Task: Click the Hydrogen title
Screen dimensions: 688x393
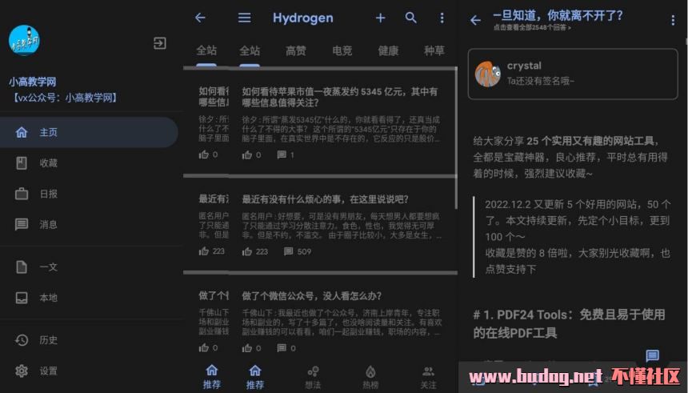Action: pos(302,18)
